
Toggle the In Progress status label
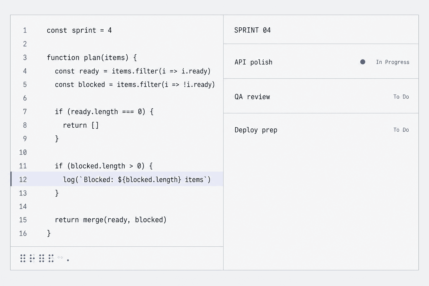pos(392,62)
